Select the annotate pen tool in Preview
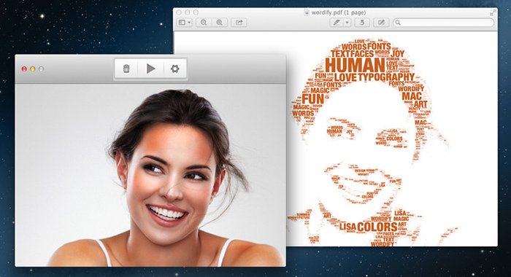The width and height of the screenshot is (511, 277). [337, 23]
